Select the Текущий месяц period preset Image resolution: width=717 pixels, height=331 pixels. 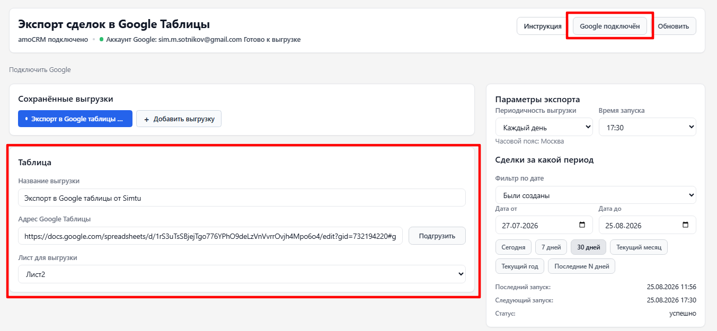tap(639, 247)
